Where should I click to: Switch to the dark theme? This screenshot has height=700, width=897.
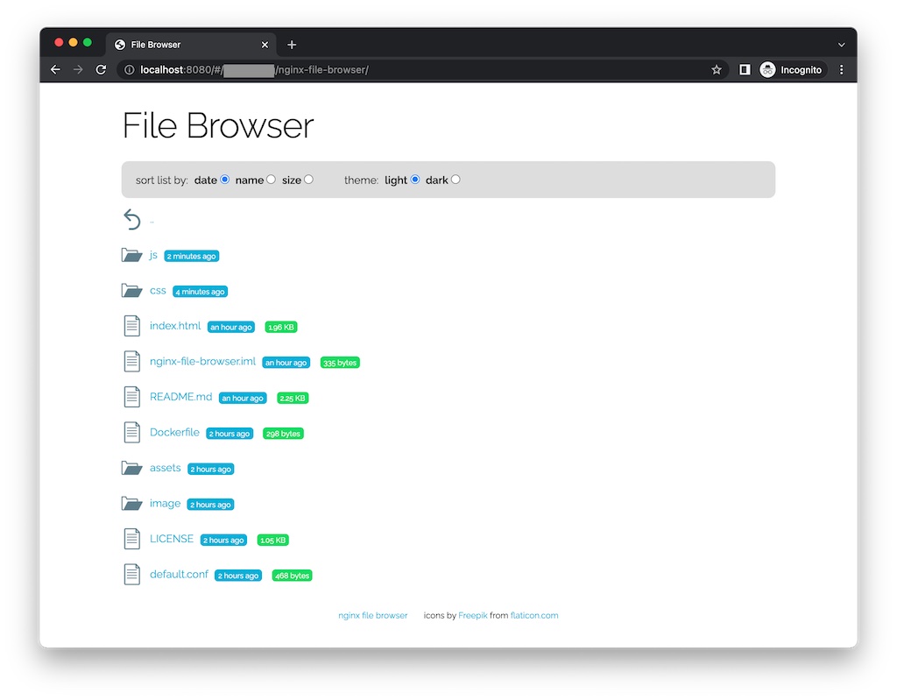tap(456, 180)
